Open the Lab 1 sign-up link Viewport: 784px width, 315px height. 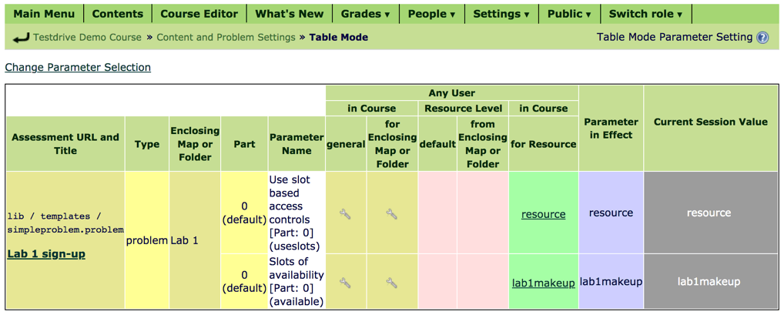click(46, 254)
